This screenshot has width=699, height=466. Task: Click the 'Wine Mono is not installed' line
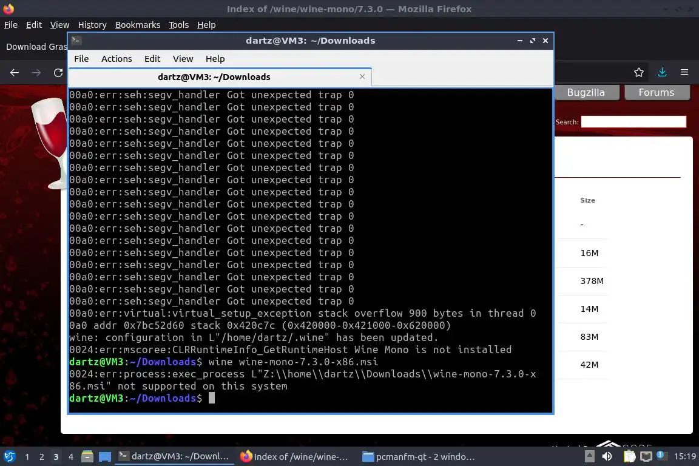(x=290, y=349)
